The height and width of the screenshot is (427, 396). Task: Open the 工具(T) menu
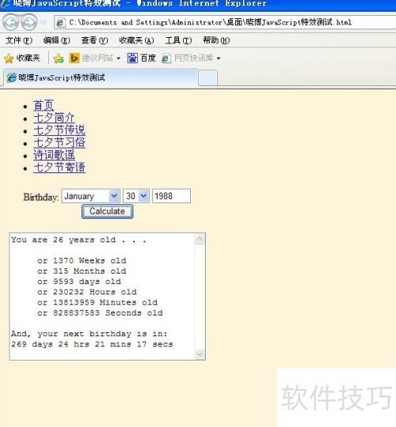point(178,40)
